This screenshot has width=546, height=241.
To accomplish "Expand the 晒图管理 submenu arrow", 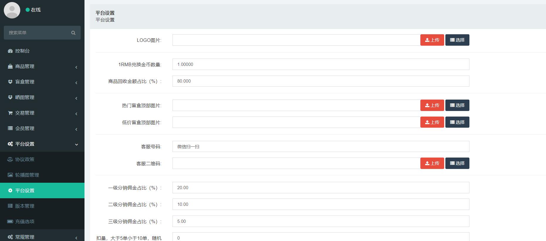I will click(76, 98).
